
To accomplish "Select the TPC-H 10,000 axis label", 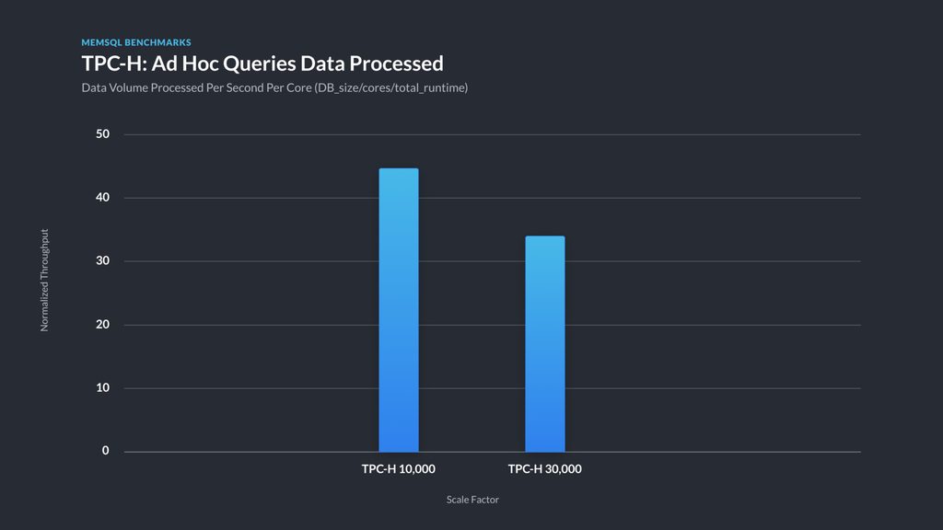I will [x=398, y=468].
